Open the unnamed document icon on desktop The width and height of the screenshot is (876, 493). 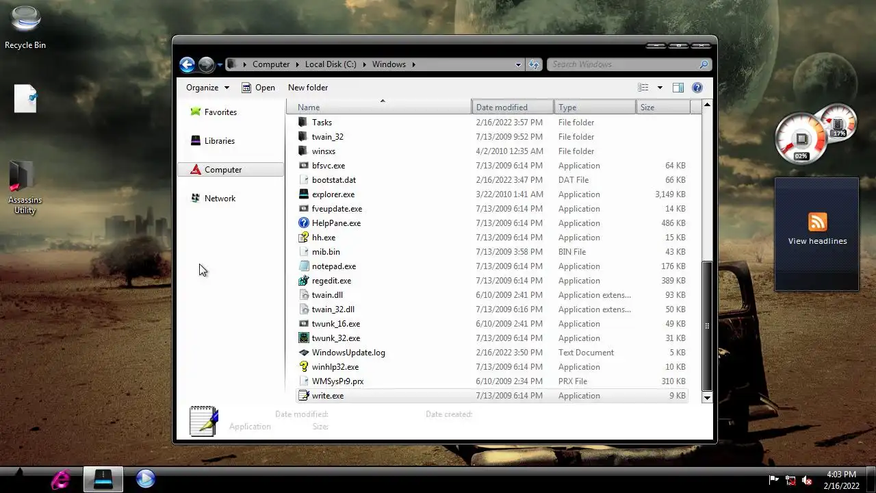25,99
